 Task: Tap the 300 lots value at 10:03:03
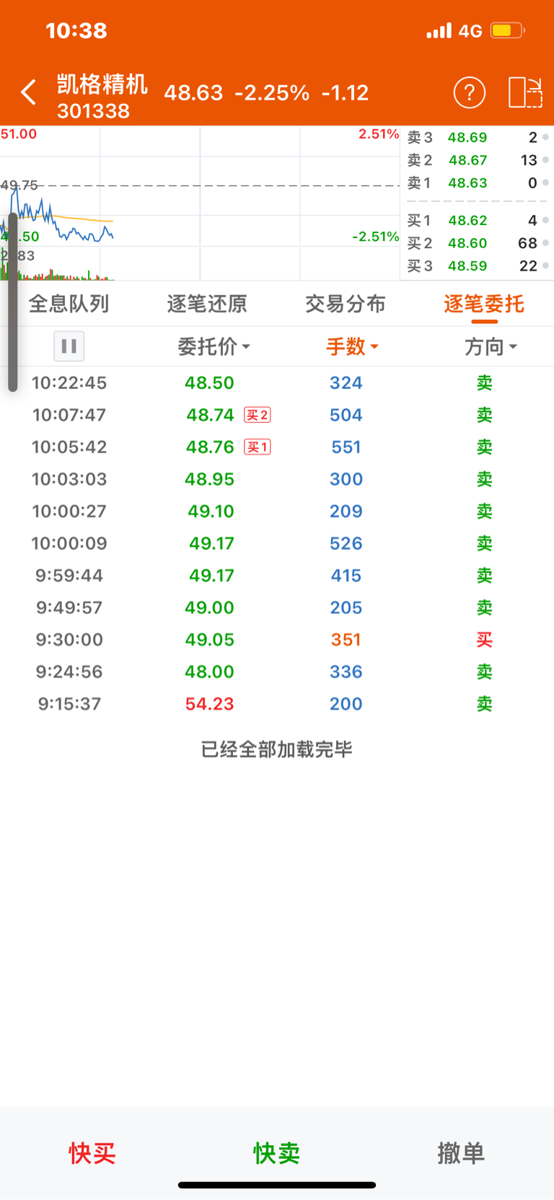tap(346, 479)
